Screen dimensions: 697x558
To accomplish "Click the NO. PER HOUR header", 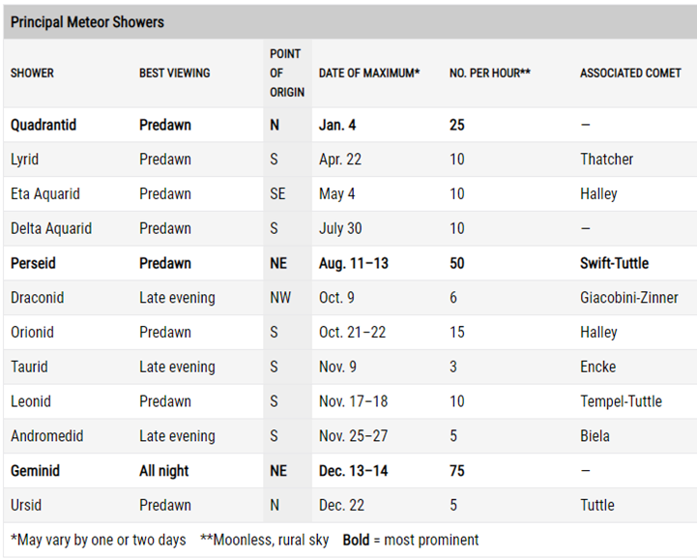I will click(490, 73).
